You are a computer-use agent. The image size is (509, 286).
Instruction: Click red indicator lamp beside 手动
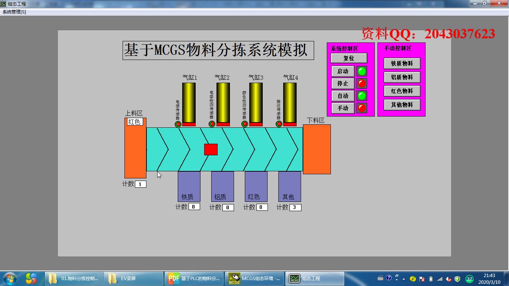(x=362, y=108)
